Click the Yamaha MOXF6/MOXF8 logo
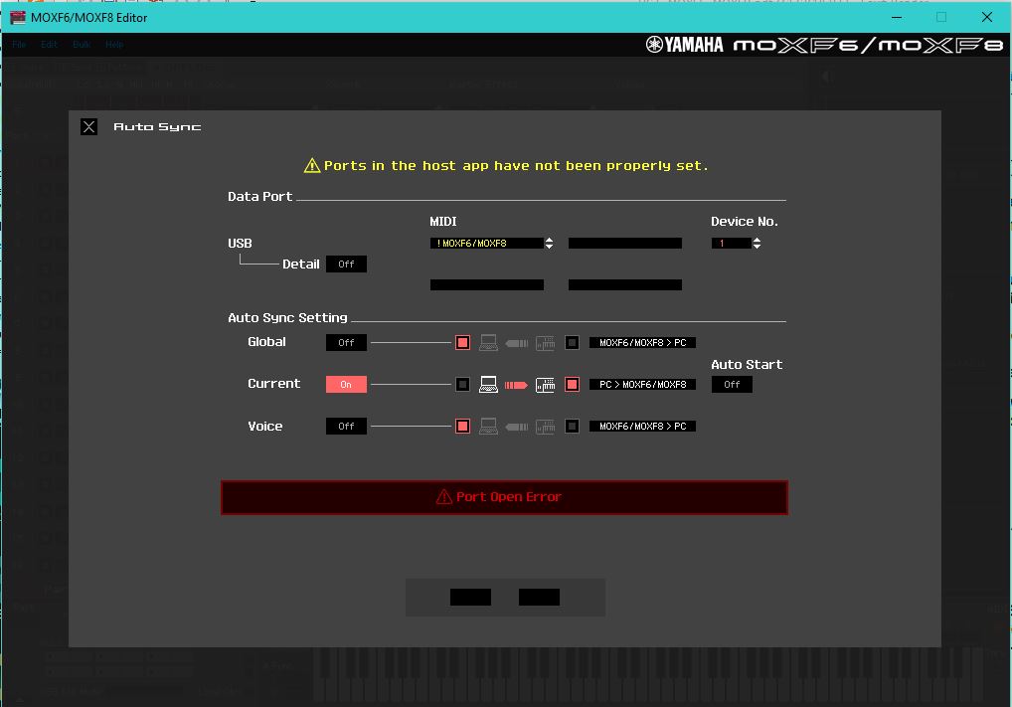1012x707 pixels. 824,45
